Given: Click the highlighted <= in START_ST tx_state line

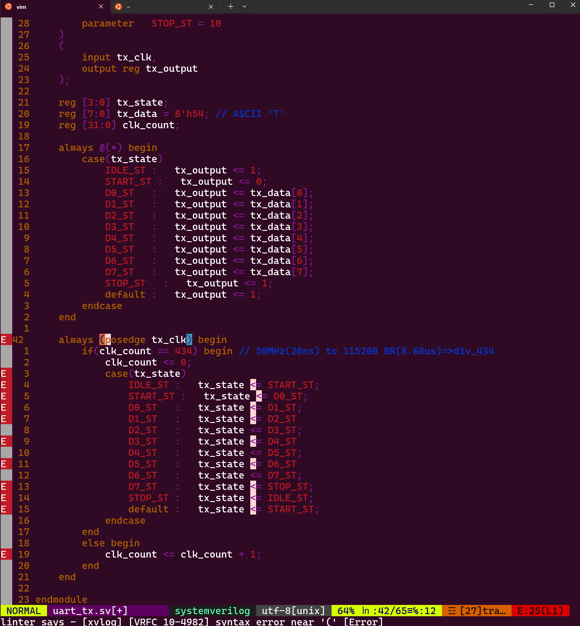Looking at the screenshot, I should click(262, 396).
